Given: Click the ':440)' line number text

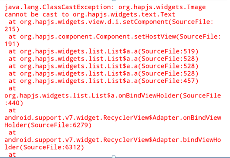Looking at the screenshot, I should tap(14, 103).
